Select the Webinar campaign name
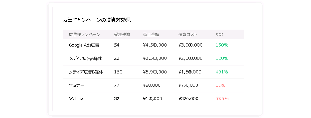311x118 pixels. [x=77, y=99]
